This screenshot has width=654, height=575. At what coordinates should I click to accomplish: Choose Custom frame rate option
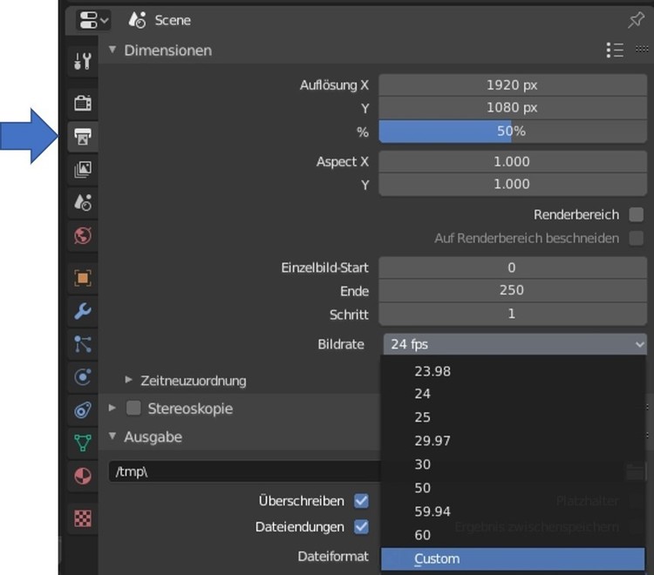click(513, 558)
